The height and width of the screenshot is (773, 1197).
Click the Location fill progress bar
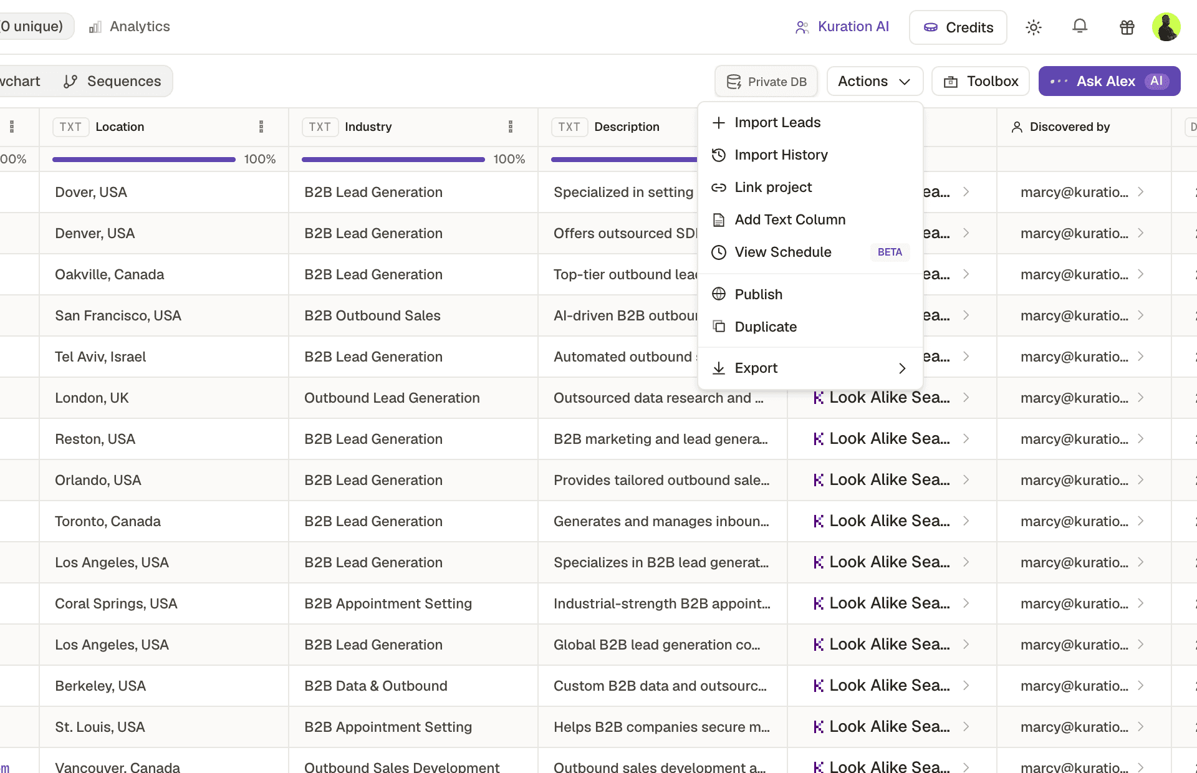point(144,160)
